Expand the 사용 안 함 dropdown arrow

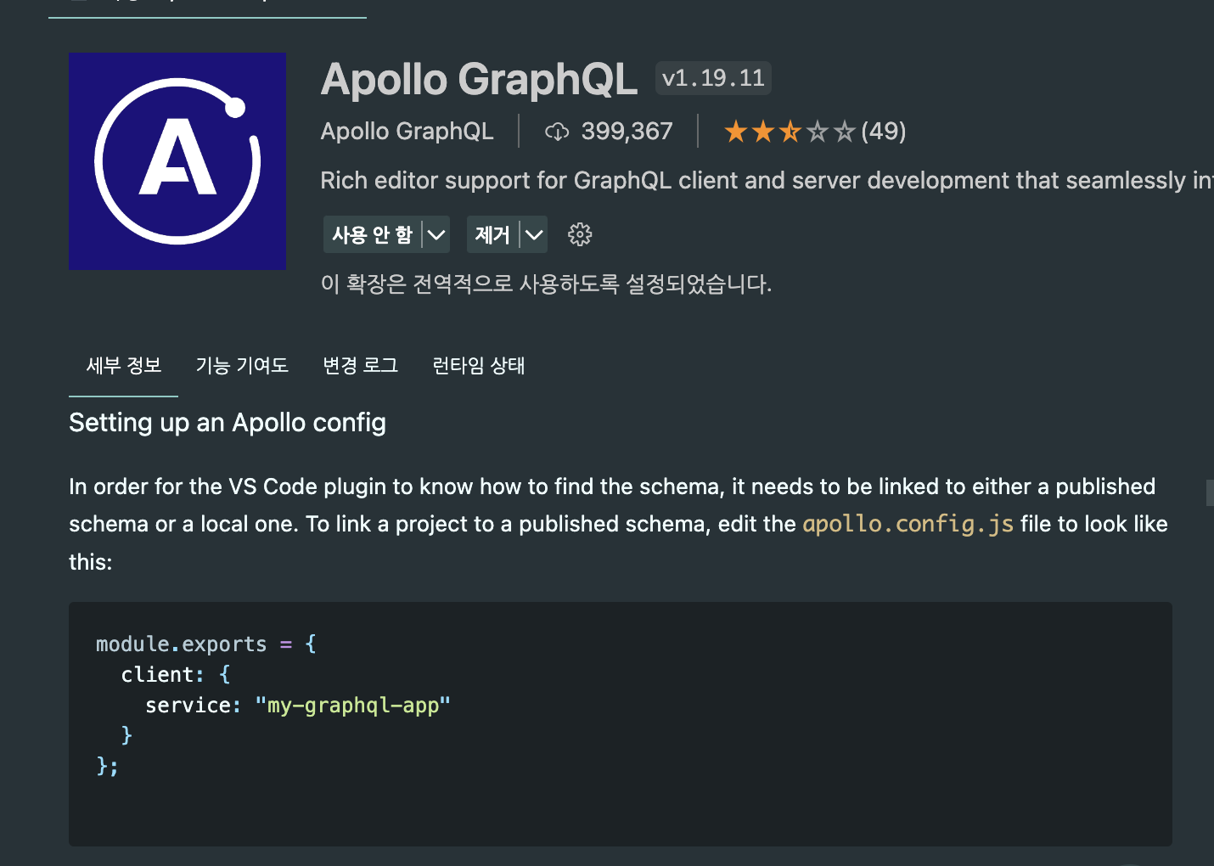coord(436,234)
